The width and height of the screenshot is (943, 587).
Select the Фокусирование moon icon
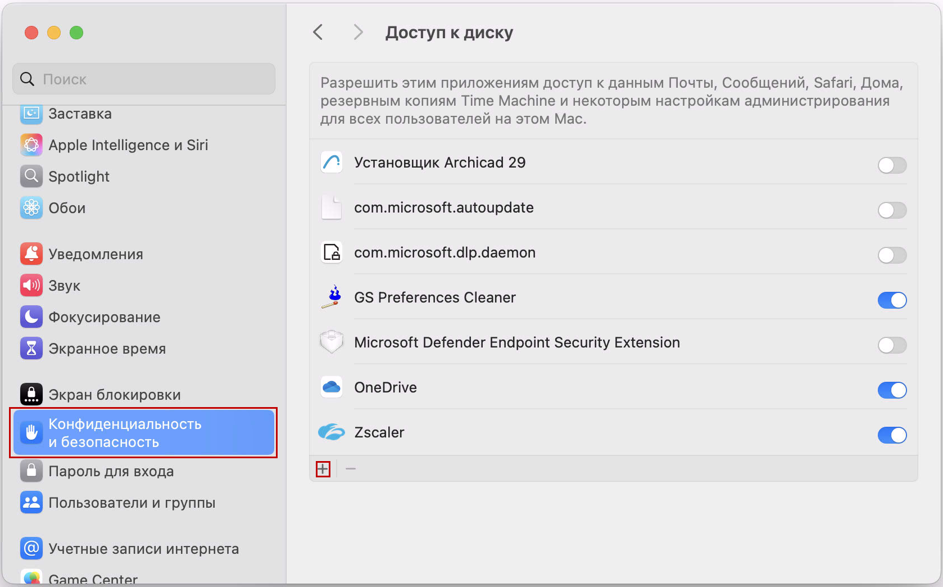(x=31, y=317)
